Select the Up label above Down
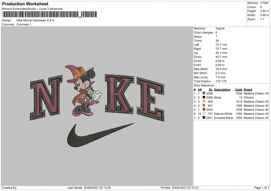This screenshot has height=191, width=271. (196, 53)
